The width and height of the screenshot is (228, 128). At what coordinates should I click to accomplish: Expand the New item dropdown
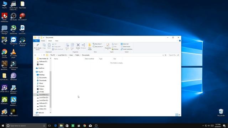click(97, 44)
